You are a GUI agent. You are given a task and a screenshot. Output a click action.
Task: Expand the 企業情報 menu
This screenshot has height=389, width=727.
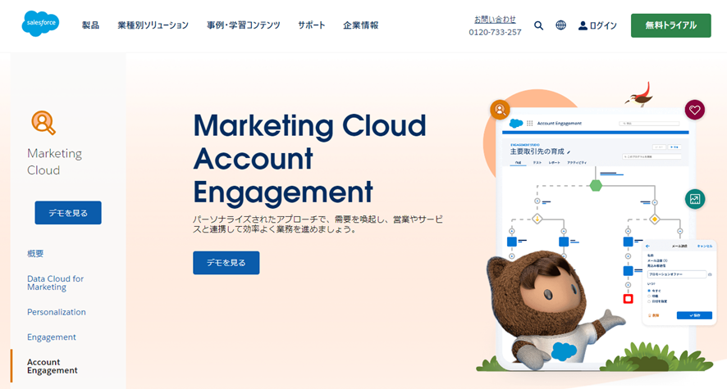361,25
